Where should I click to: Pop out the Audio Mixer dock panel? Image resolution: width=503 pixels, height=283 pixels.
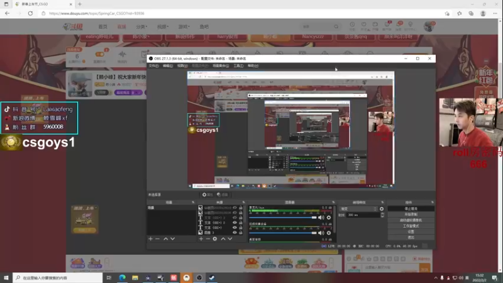click(333, 203)
